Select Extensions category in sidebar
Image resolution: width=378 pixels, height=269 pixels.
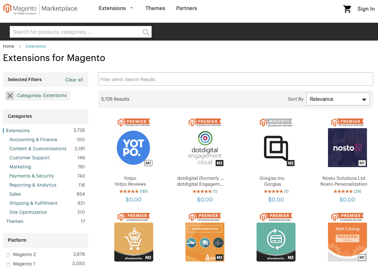[18, 130]
